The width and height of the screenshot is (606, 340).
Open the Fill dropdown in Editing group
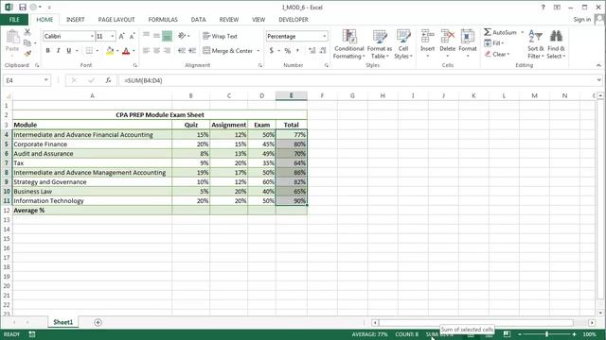click(494, 43)
